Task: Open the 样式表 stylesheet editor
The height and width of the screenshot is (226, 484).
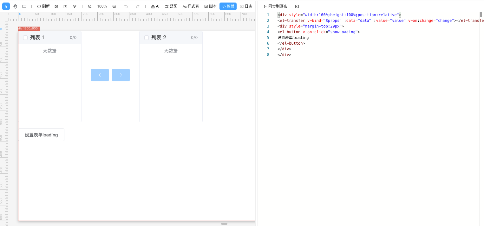Action: pos(191,6)
